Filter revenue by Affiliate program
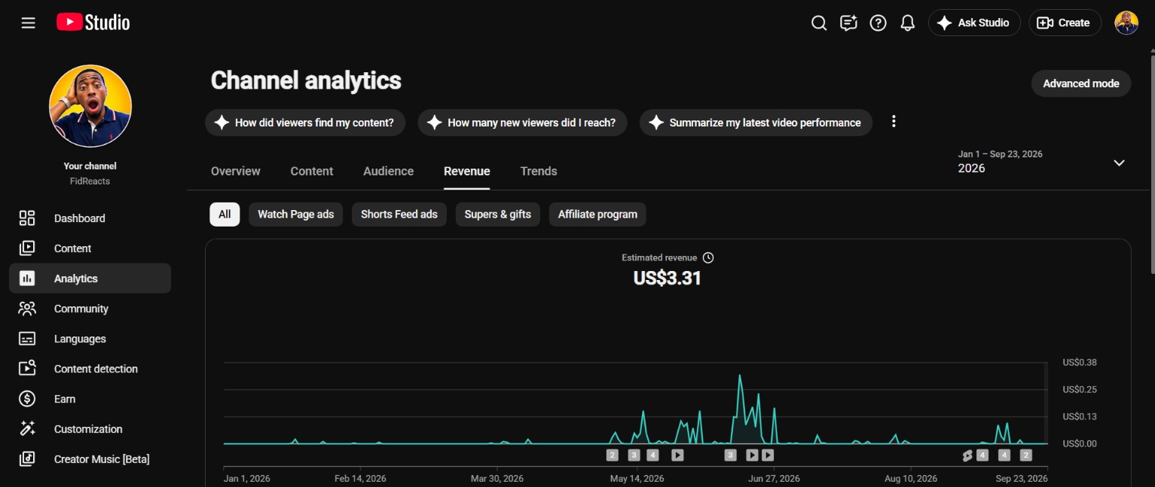The image size is (1155, 487). [x=597, y=215]
